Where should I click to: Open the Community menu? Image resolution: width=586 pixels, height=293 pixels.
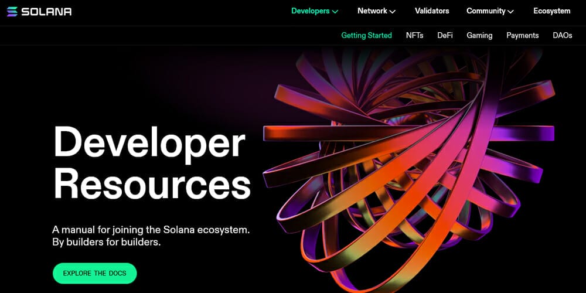(x=486, y=11)
